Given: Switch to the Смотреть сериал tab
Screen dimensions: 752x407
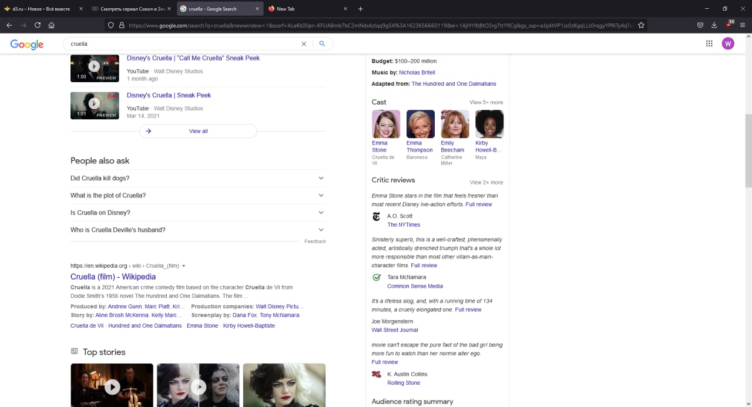Looking at the screenshot, I should 130,9.
